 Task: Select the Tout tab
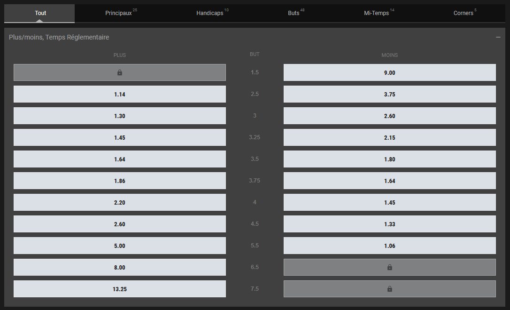pos(40,13)
